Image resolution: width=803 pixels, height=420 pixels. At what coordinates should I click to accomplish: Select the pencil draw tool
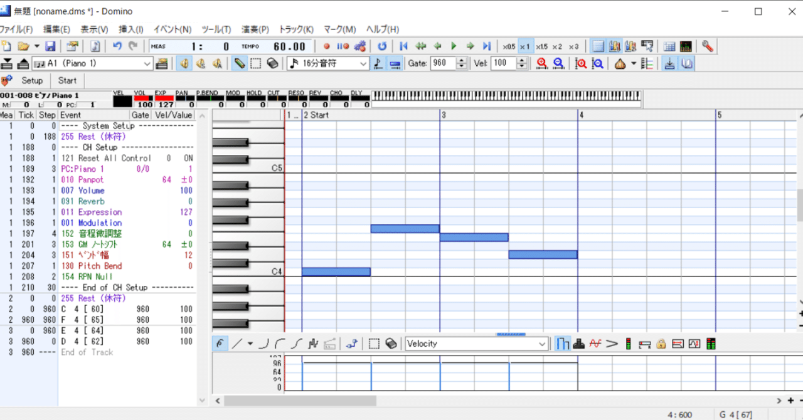pyautogui.click(x=240, y=63)
